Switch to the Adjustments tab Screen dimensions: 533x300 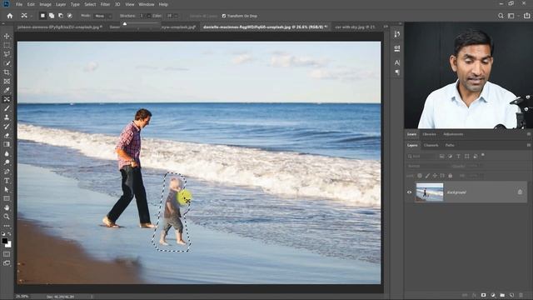[453, 134]
